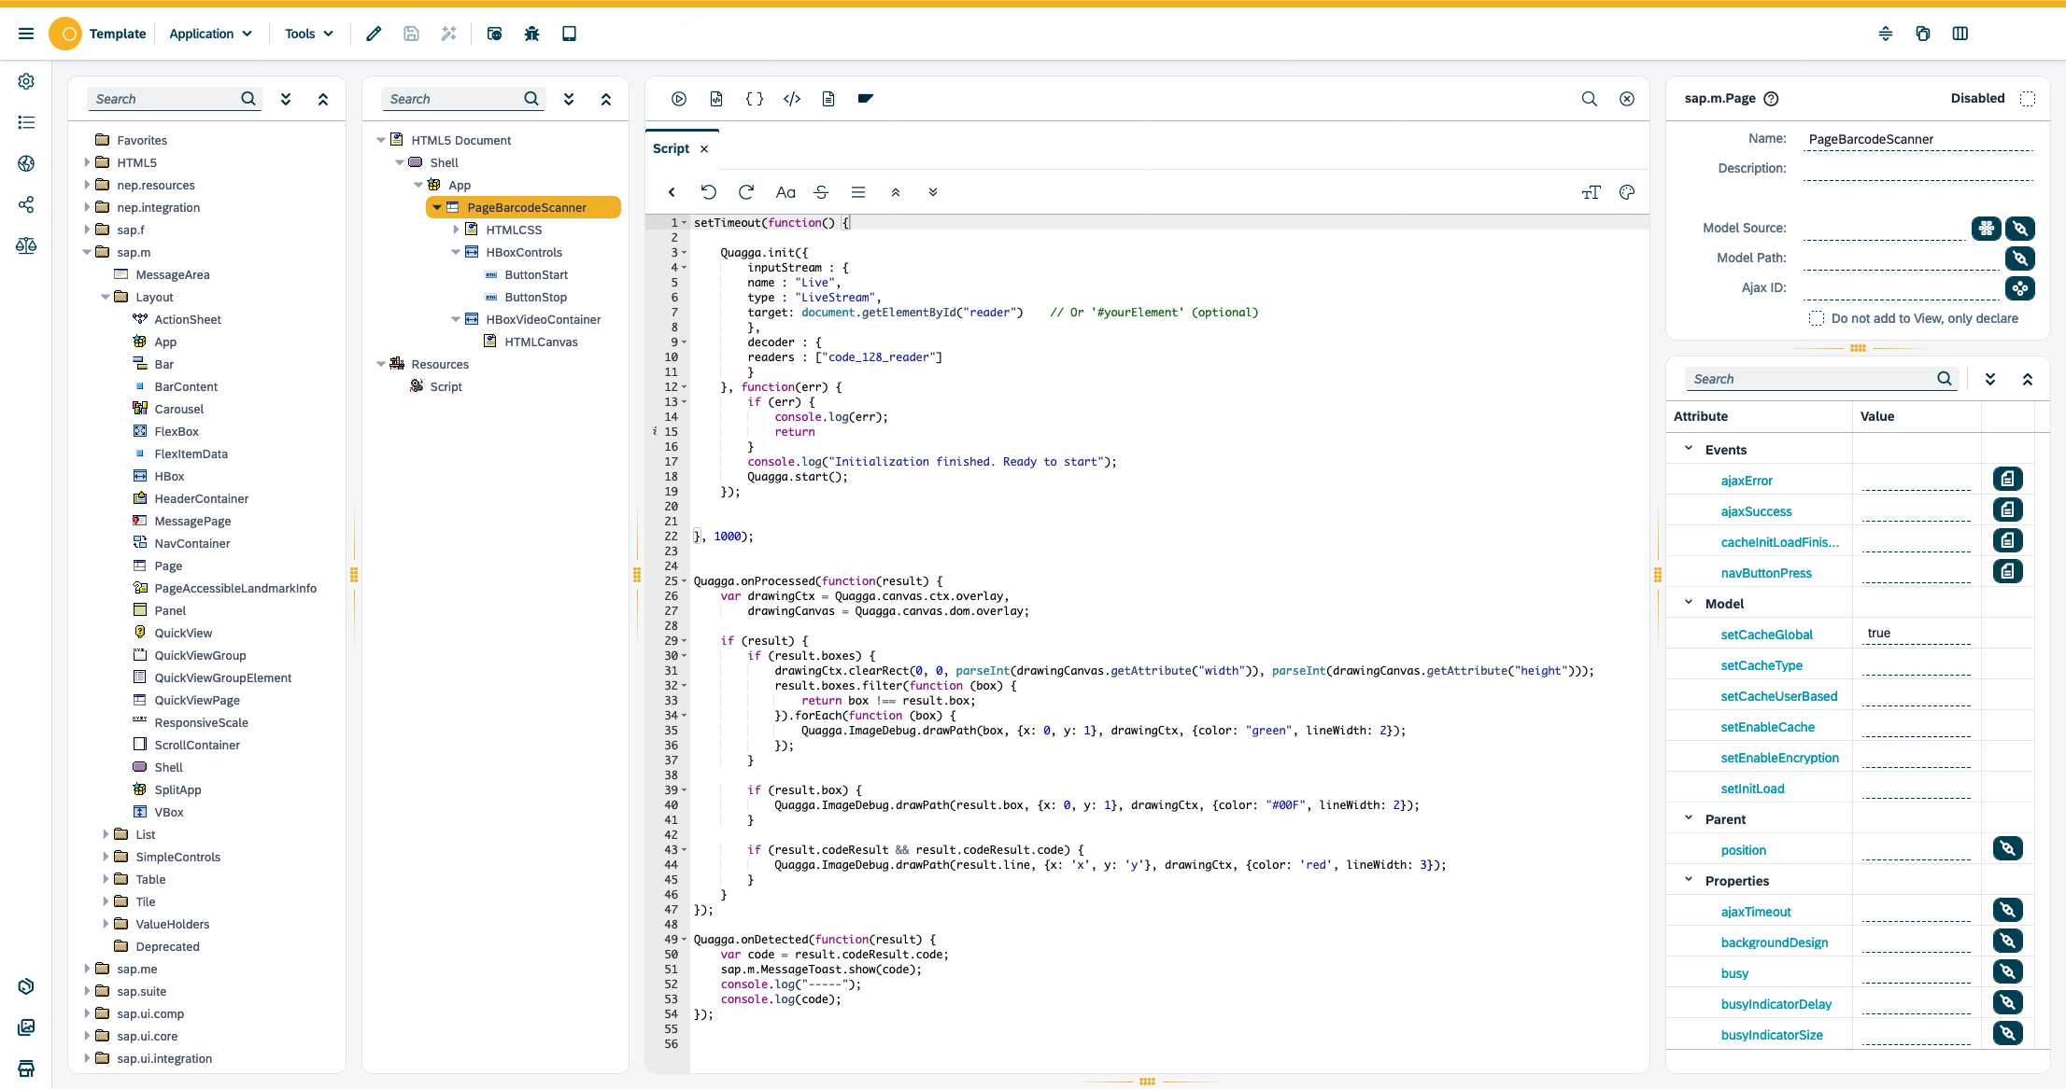The width and height of the screenshot is (2066, 1089).
Task: Select the setCacheGlobal model attribute
Action: click(x=1766, y=634)
